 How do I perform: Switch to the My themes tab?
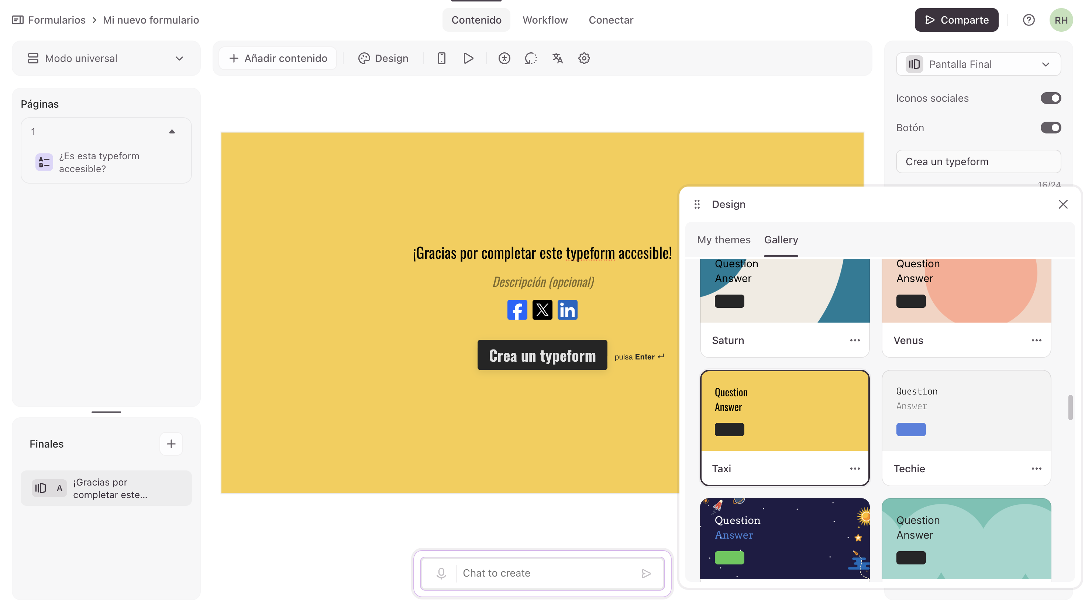724,240
